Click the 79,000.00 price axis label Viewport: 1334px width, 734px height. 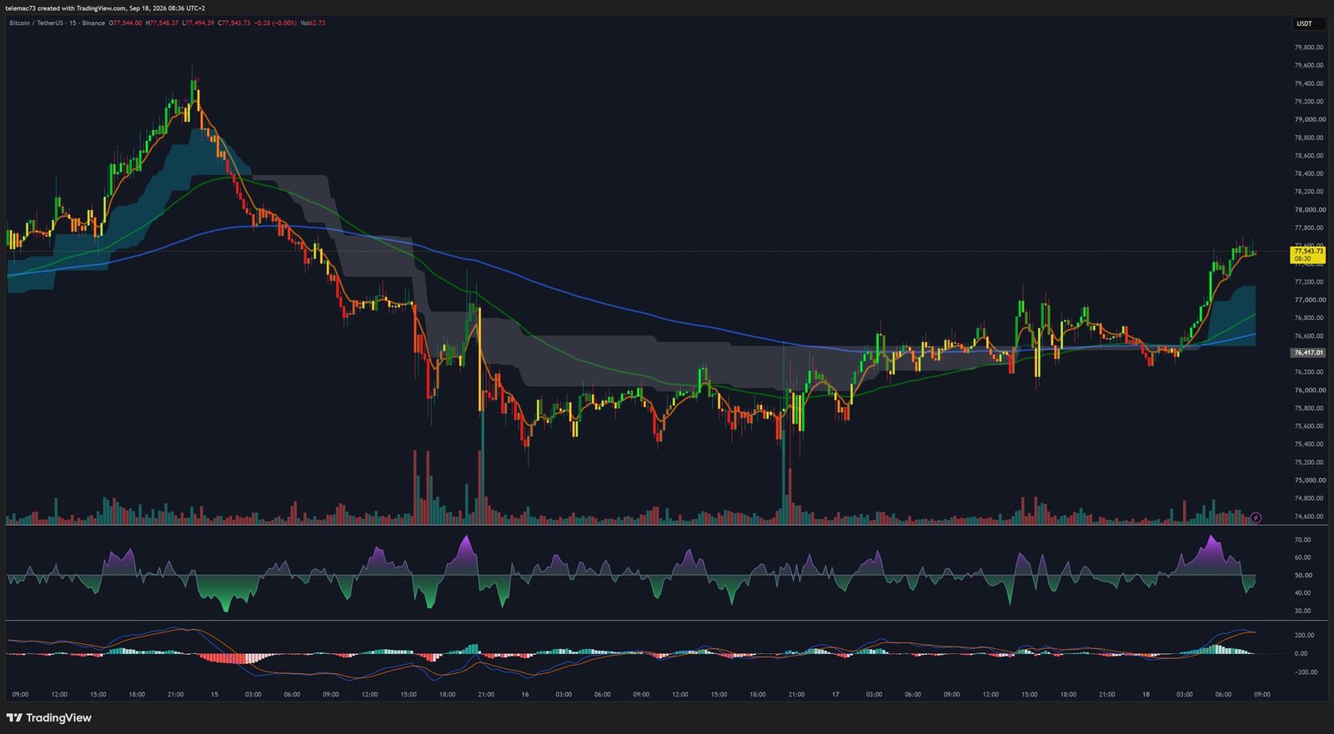pyautogui.click(x=1309, y=119)
